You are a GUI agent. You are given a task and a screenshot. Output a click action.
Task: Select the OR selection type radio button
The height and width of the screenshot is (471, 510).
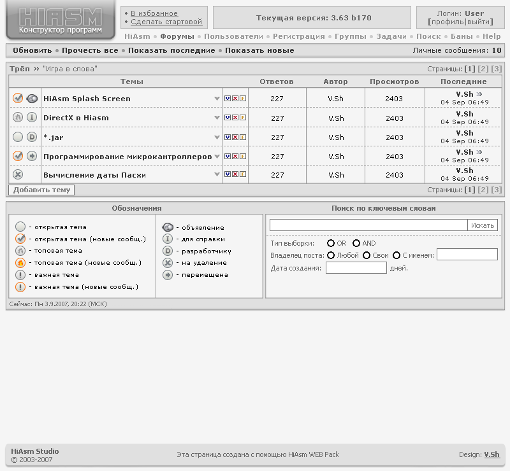coord(331,243)
